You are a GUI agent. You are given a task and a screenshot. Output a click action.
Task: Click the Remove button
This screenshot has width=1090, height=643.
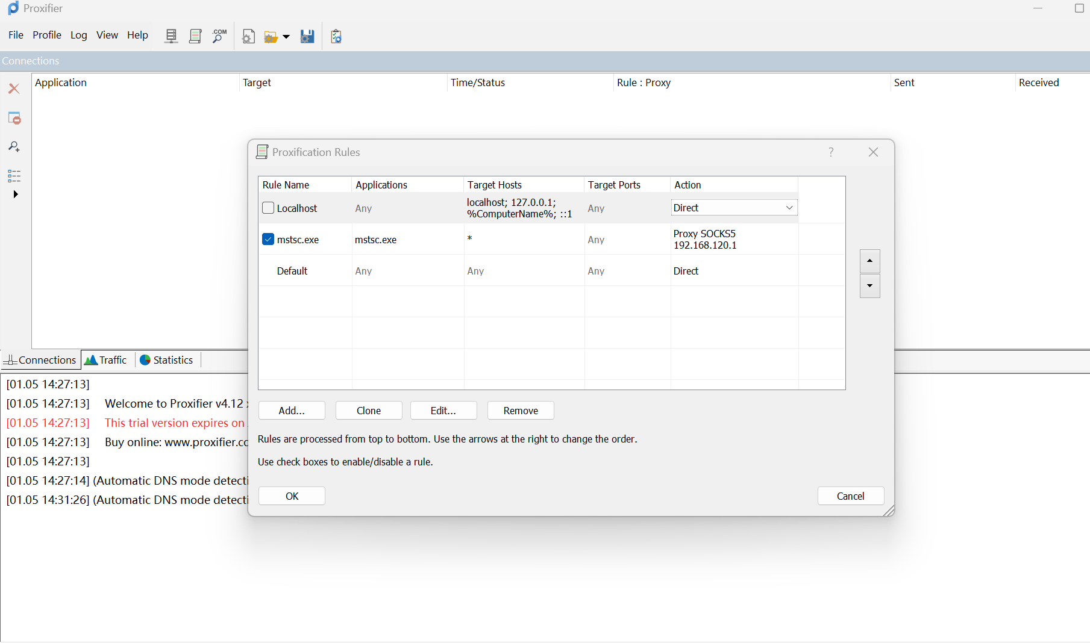[521, 411]
